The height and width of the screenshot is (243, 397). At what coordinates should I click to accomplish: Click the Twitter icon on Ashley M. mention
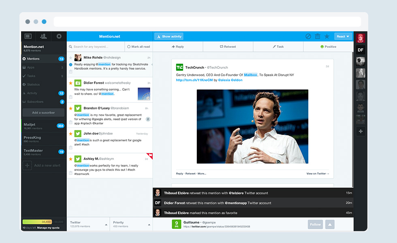point(78,159)
